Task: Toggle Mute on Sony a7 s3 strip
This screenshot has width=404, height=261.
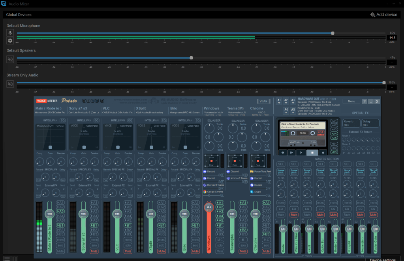Action: (x=94, y=251)
